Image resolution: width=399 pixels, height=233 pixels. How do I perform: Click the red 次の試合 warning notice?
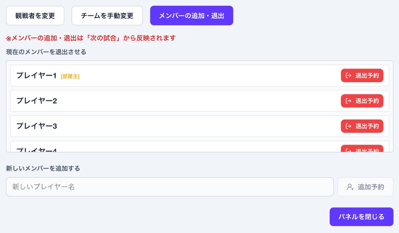pos(91,38)
